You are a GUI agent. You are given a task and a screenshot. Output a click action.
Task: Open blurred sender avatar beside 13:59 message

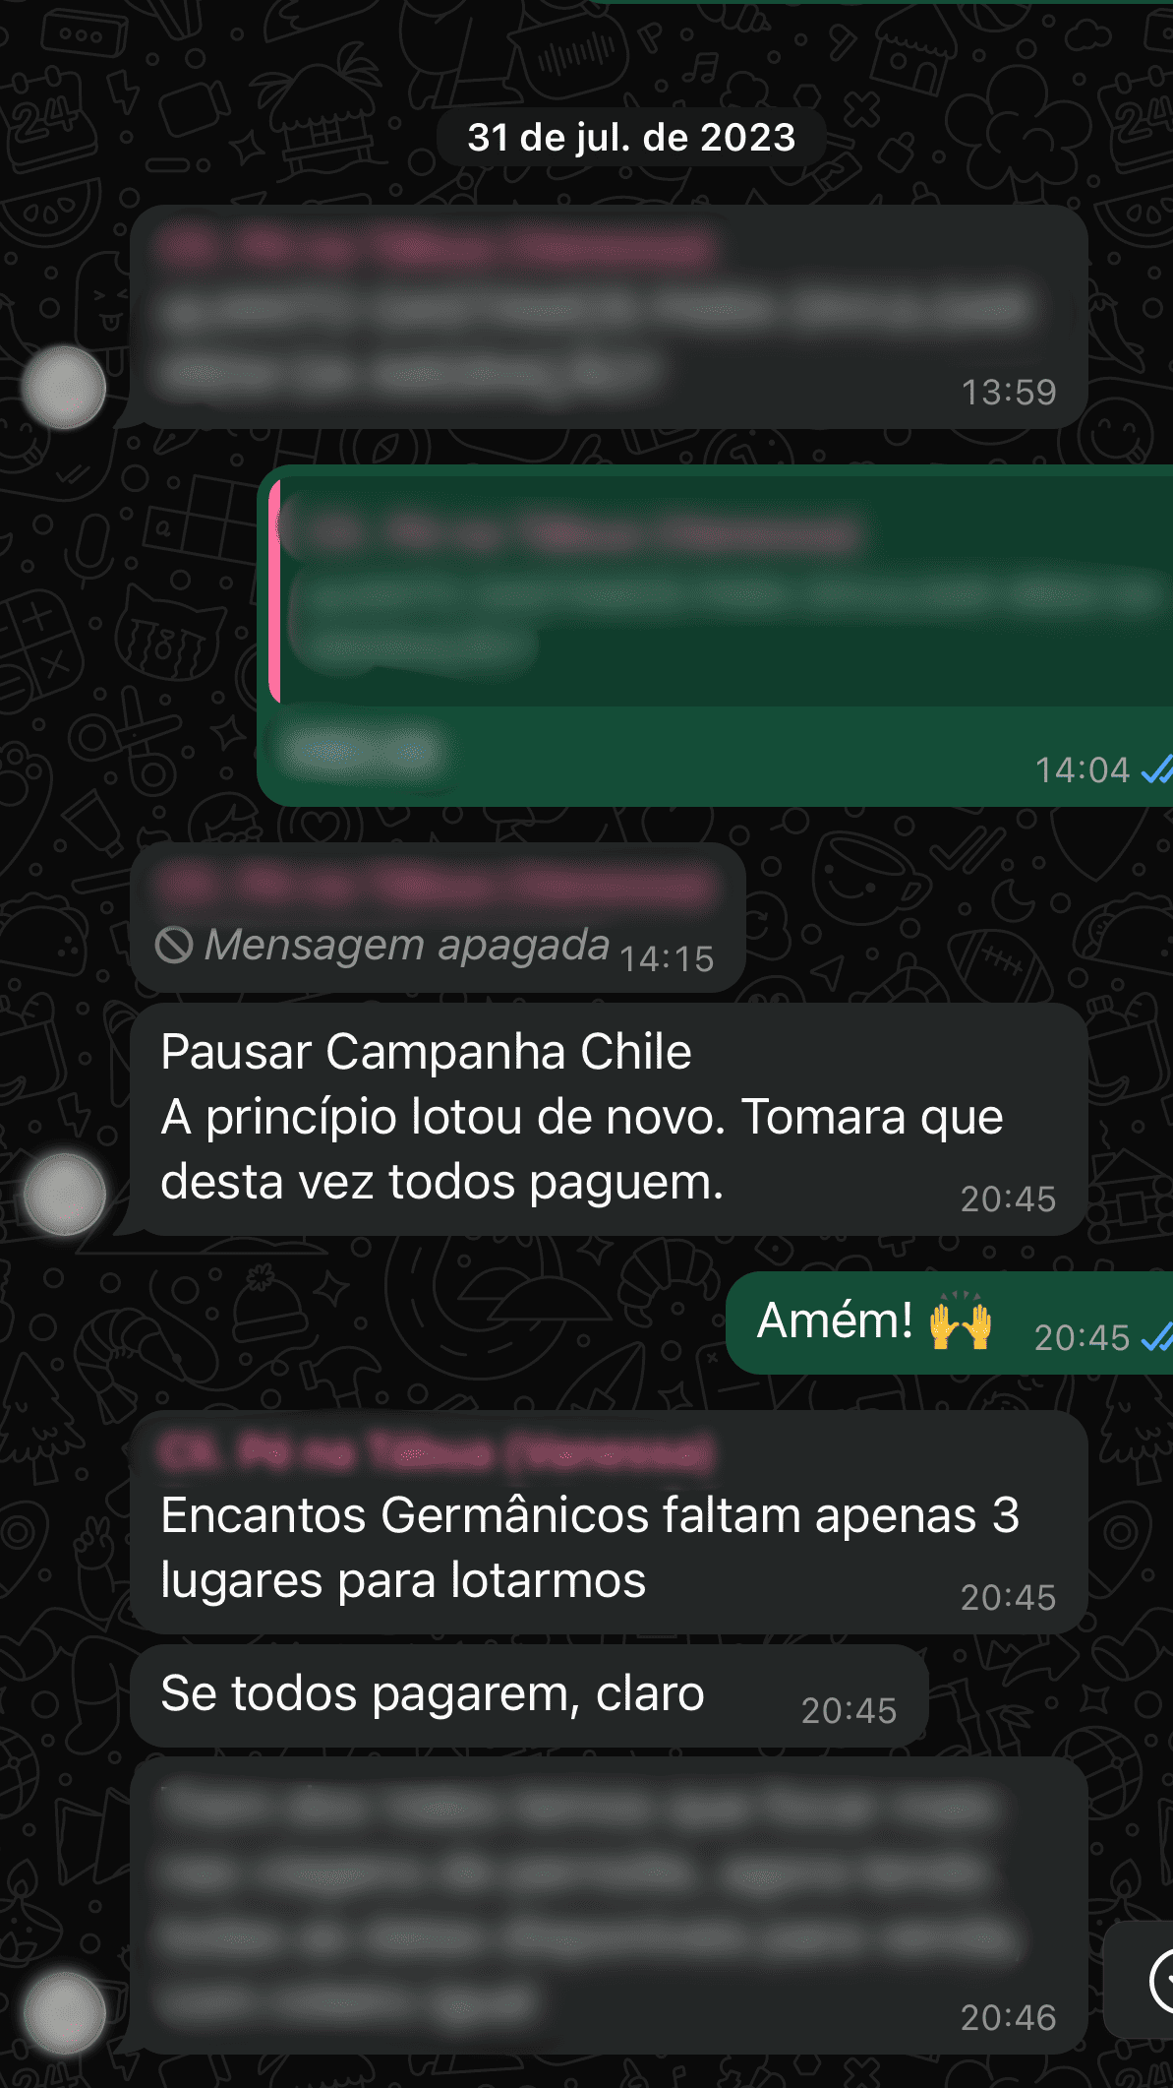tap(65, 388)
